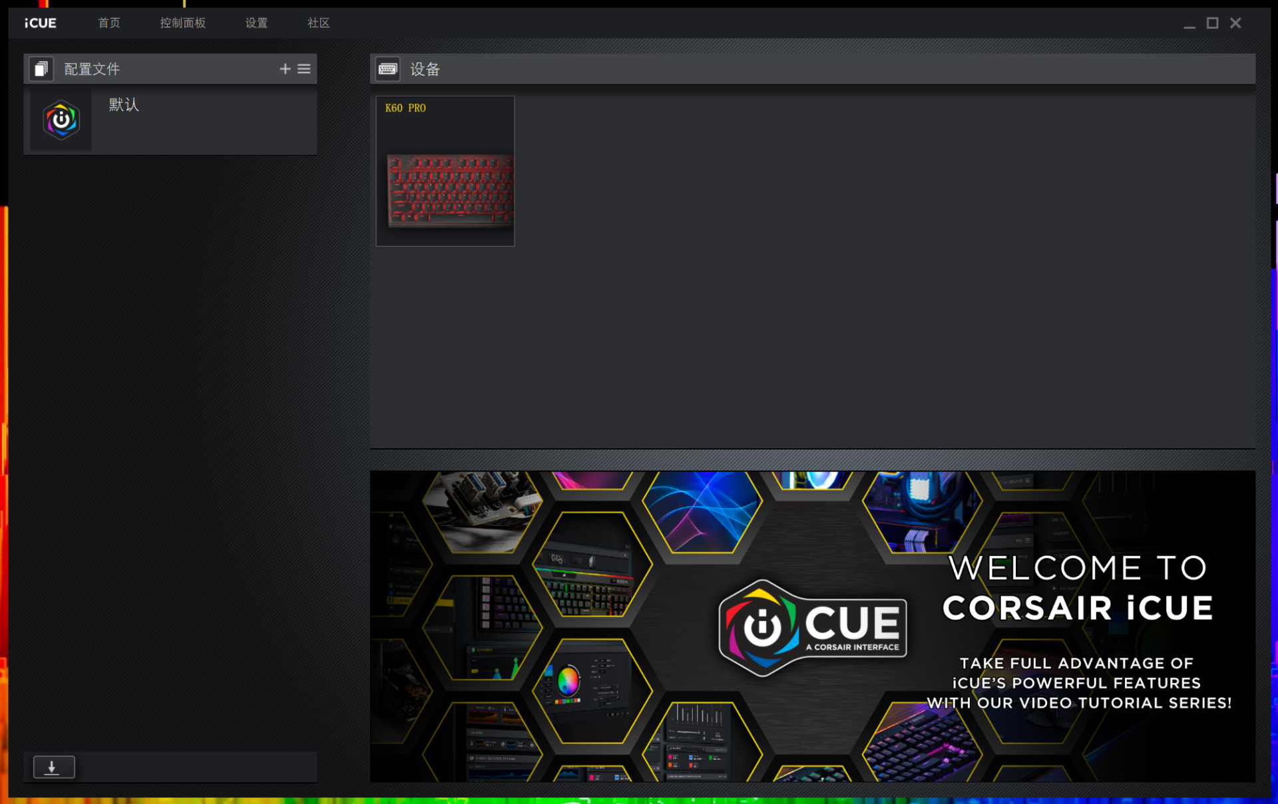Click the 设备 panel title
This screenshot has height=804, width=1278.
point(425,69)
